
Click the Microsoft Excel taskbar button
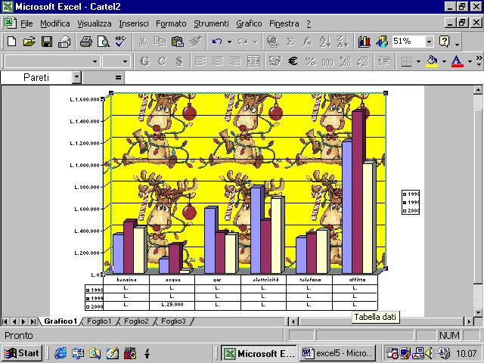coord(259,353)
